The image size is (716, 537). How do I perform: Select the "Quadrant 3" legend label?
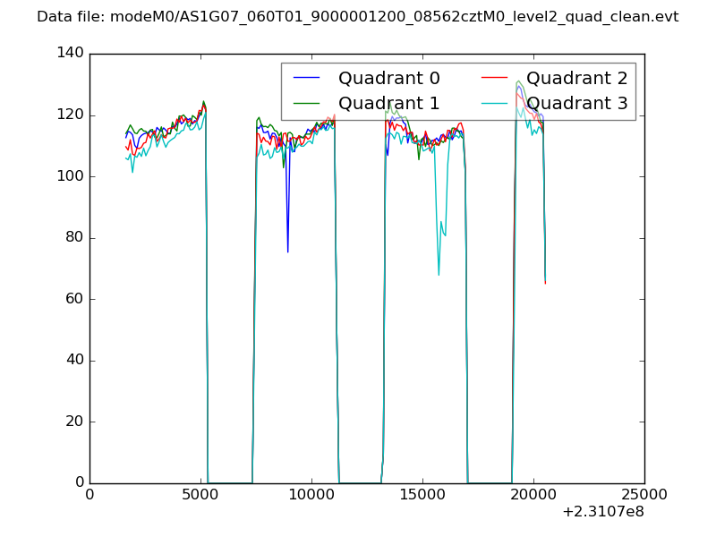[x=576, y=104]
